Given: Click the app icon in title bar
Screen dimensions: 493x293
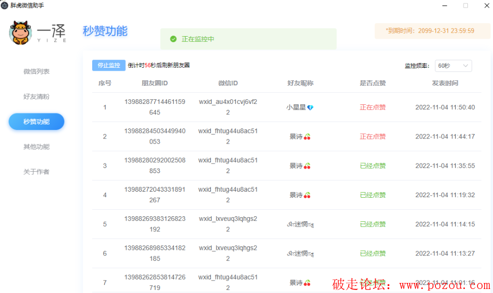Looking at the screenshot, I should pos(5,6).
